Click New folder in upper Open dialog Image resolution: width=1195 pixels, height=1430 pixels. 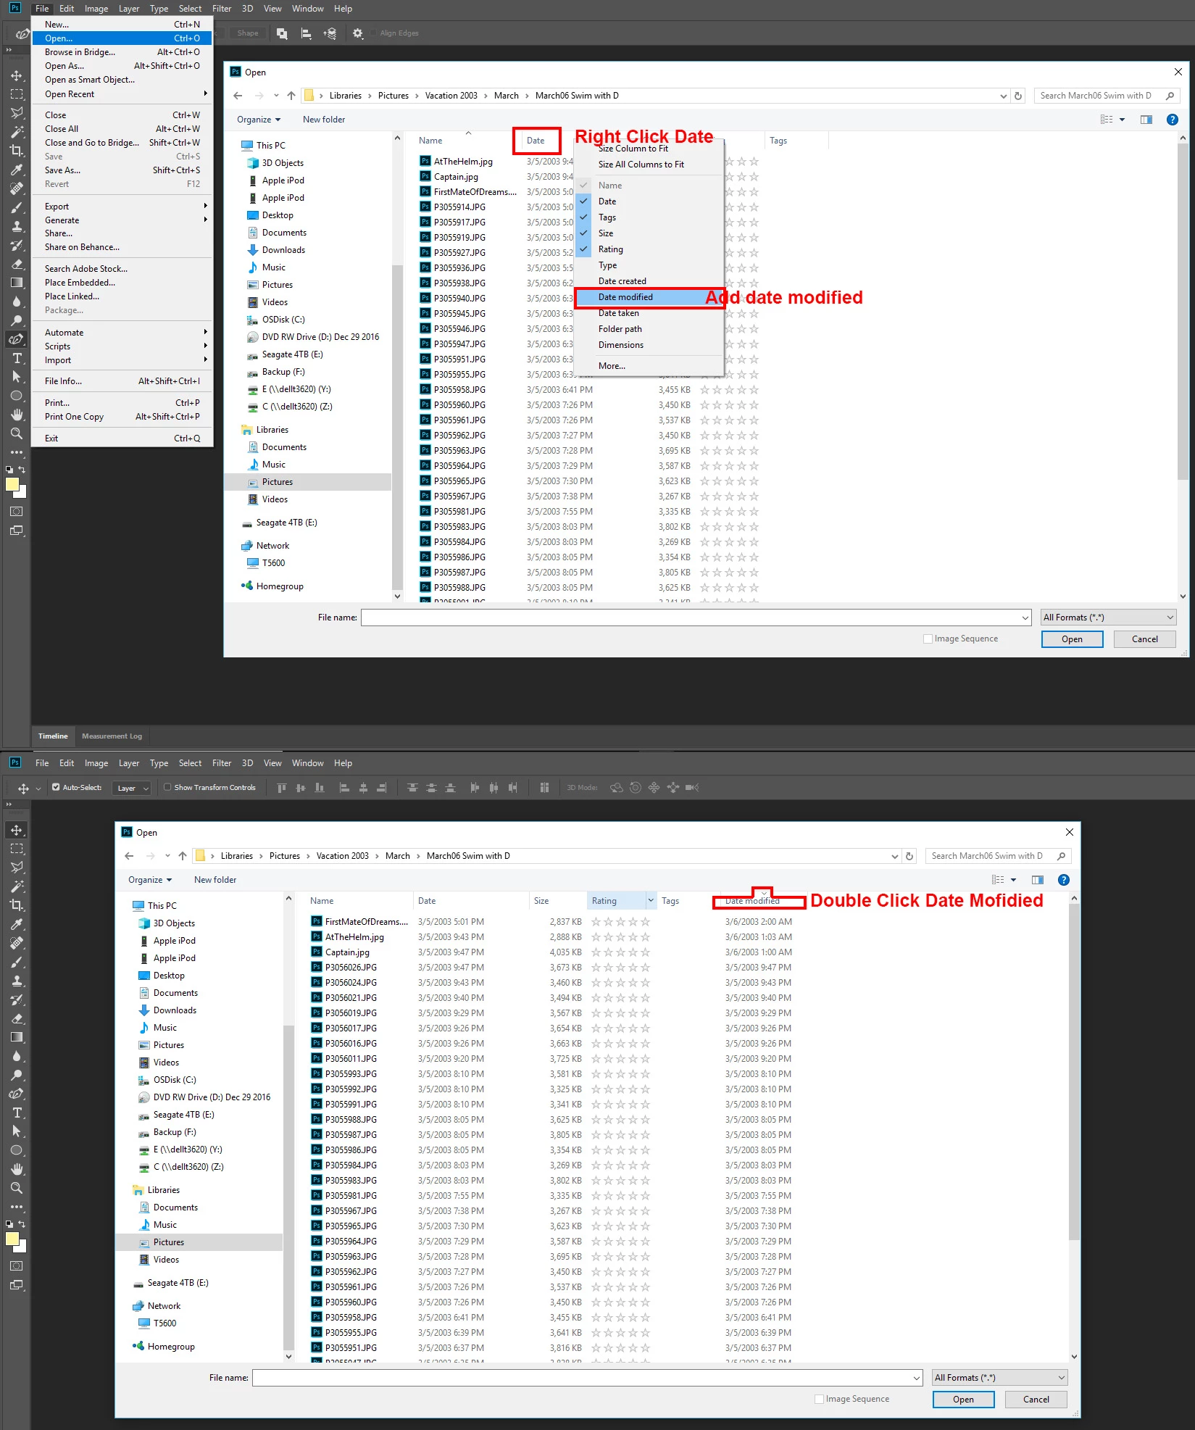pos(324,120)
